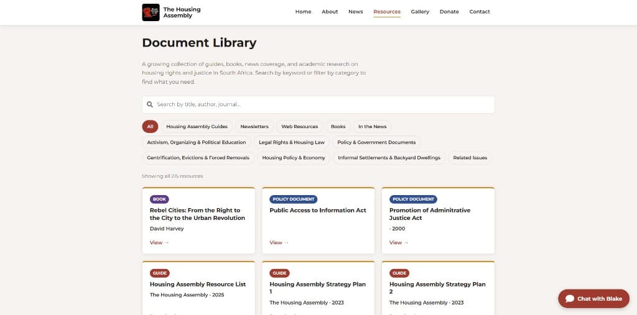The height and width of the screenshot is (315, 637).
Task: Click the Housing Assembly logo image
Action: coord(151,12)
